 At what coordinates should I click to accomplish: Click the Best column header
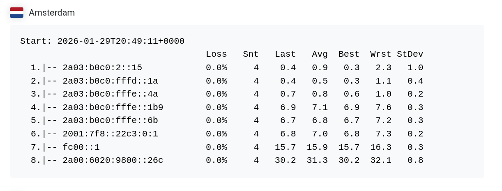[349, 54]
